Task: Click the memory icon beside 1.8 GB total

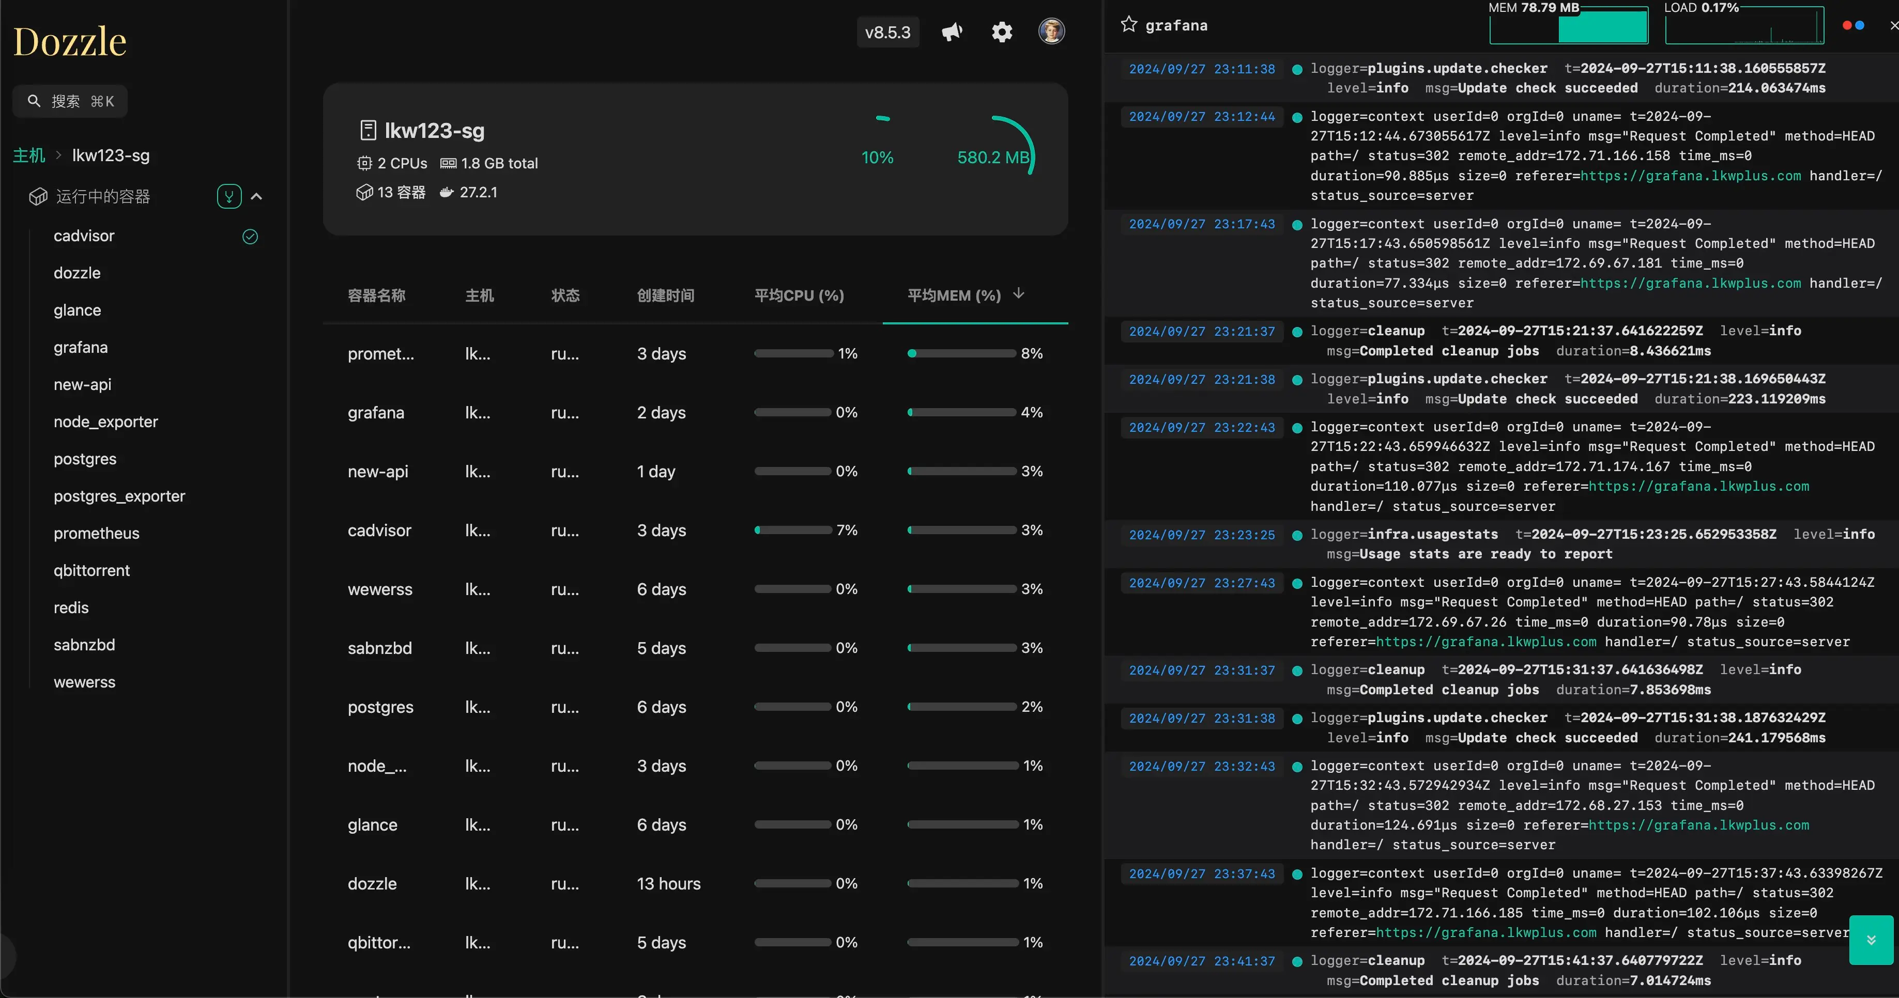Action: (448, 163)
